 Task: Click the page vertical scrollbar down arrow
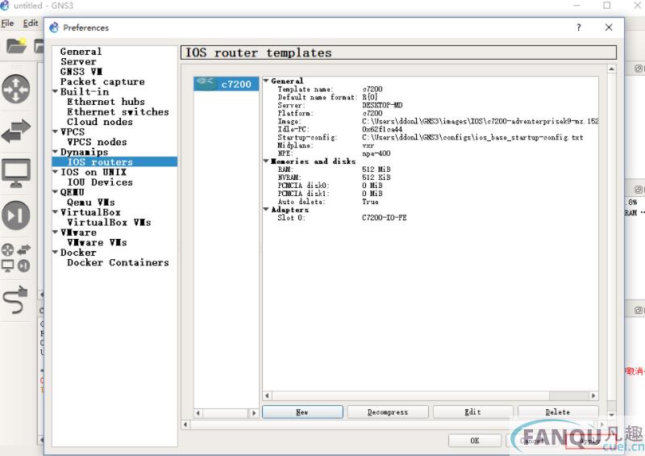point(612,415)
